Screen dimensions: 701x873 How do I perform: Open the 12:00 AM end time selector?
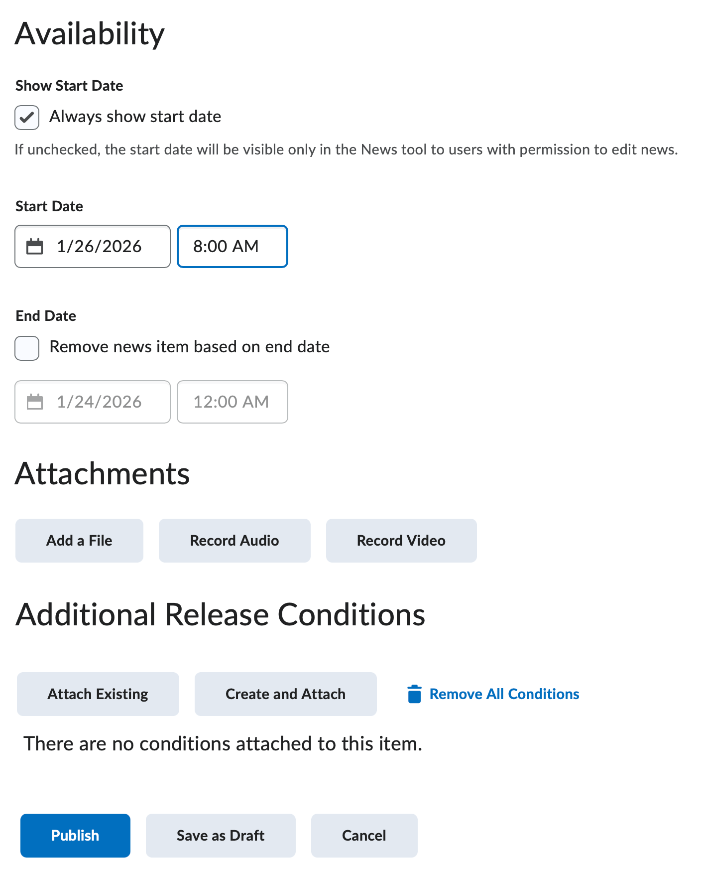coord(232,402)
